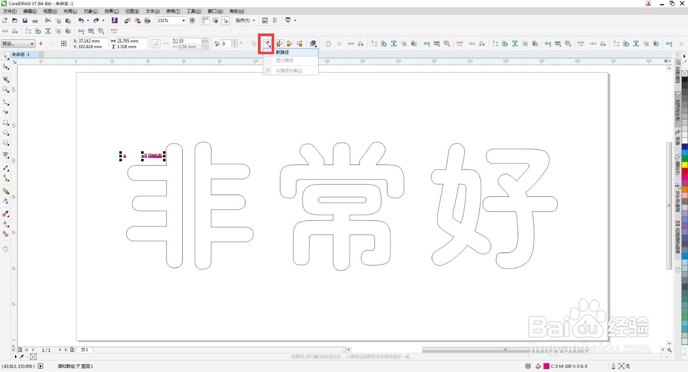688x372 pixels.
Task: Toggle Show Guidelines button
Action: coord(225,20)
